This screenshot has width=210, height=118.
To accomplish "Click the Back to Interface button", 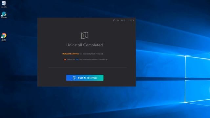I will click(85, 78).
